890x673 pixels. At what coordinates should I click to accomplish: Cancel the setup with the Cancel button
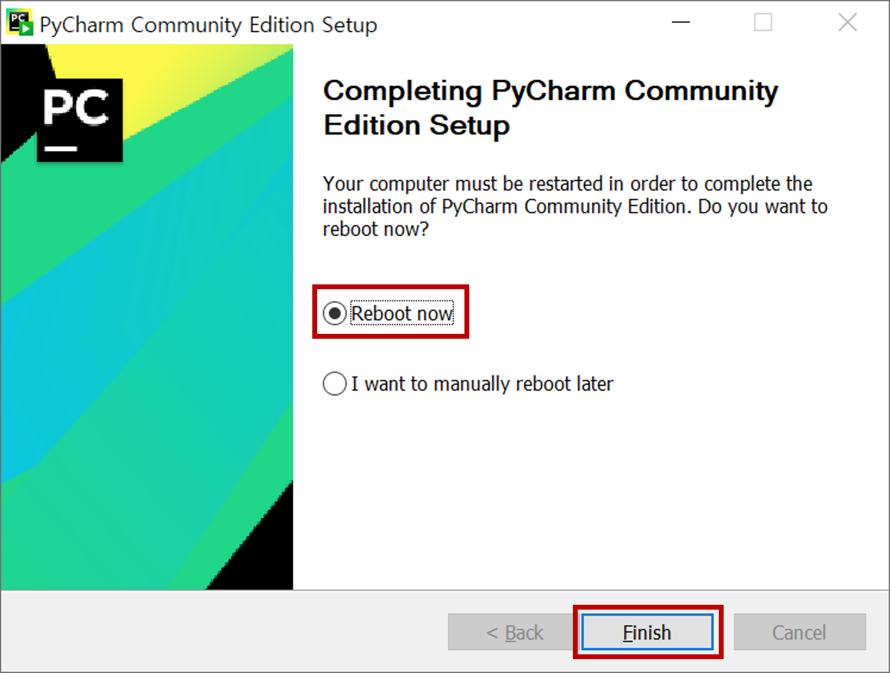point(800,632)
